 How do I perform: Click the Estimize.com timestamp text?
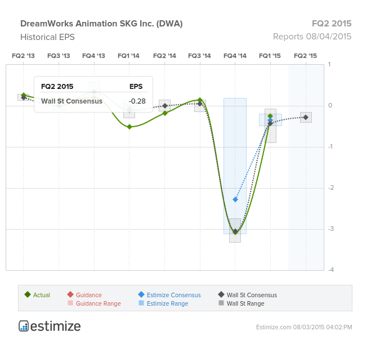click(x=304, y=327)
